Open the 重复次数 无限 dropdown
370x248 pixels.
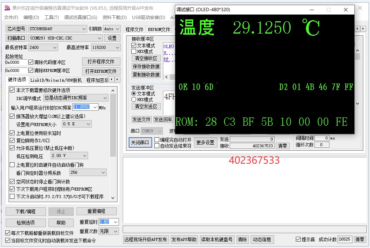(x=109, y=231)
